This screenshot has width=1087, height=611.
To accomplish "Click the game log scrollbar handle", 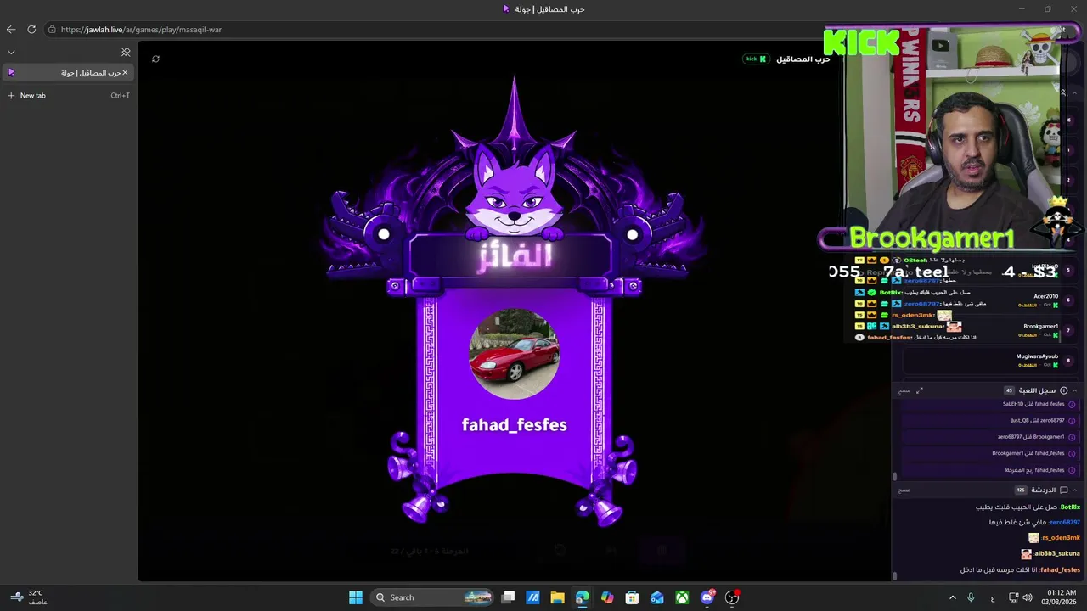I will [x=894, y=477].
